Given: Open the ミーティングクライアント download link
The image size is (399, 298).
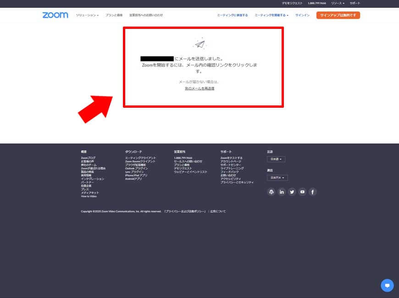Looking at the screenshot, I should pyautogui.click(x=140, y=158).
